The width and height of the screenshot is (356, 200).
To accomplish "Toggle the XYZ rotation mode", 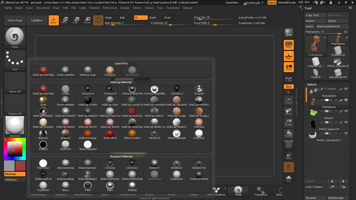I will [x=289, y=87].
